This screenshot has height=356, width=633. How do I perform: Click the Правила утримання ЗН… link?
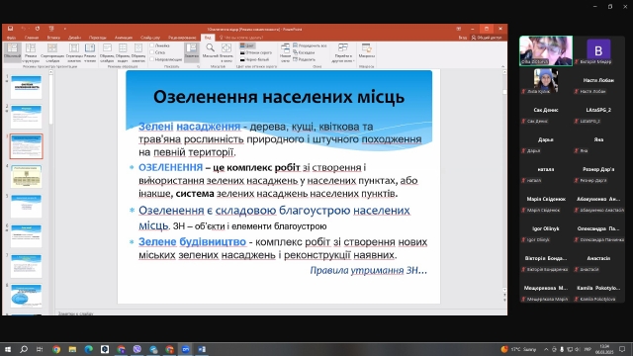(x=368, y=270)
